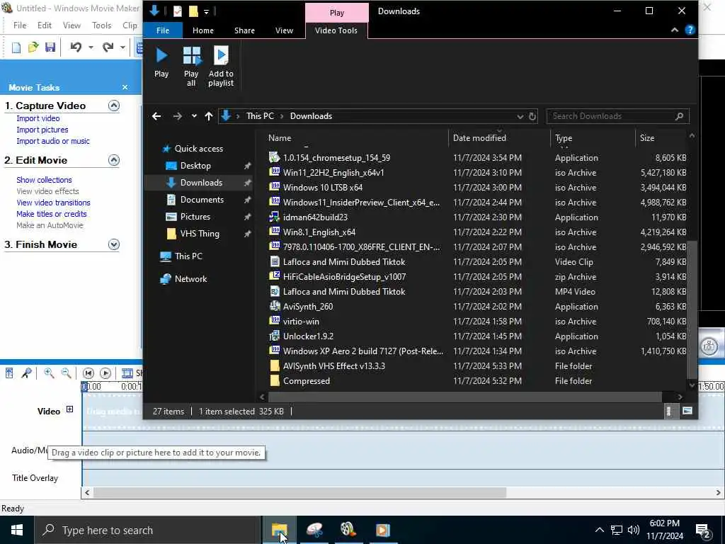
Task: Close the Movie Tasks pane
Action: click(125, 87)
